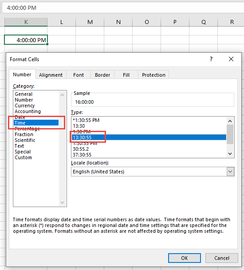Choose the Currency category

pos(25,106)
